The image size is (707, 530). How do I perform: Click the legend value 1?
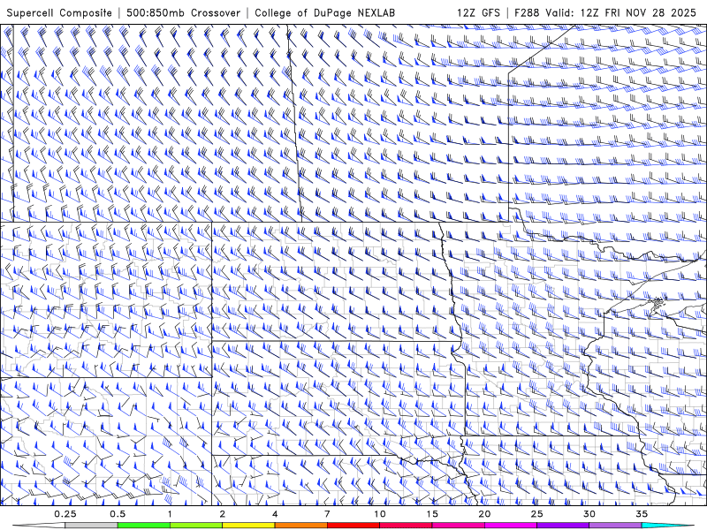tap(170, 514)
